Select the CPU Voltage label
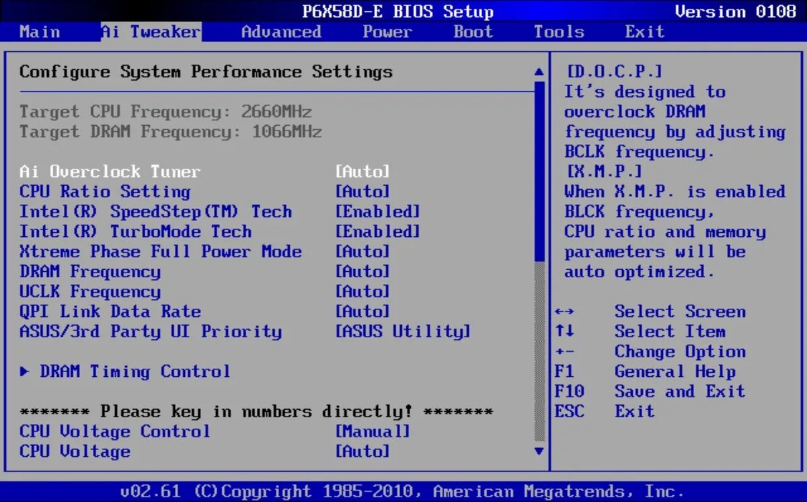Viewport: 807px width, 502px height. click(75, 452)
